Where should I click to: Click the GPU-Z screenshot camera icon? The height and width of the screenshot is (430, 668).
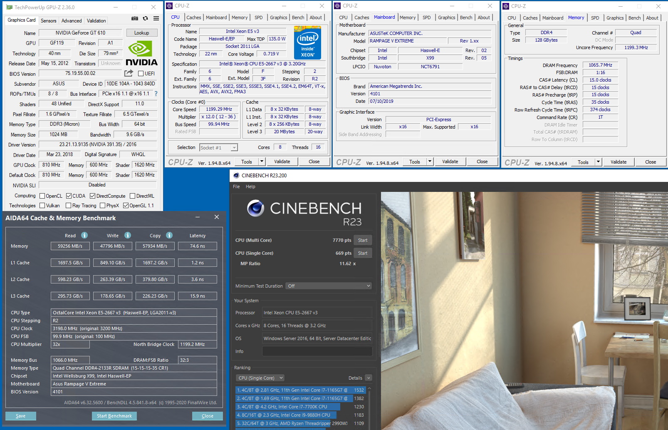pos(134,18)
